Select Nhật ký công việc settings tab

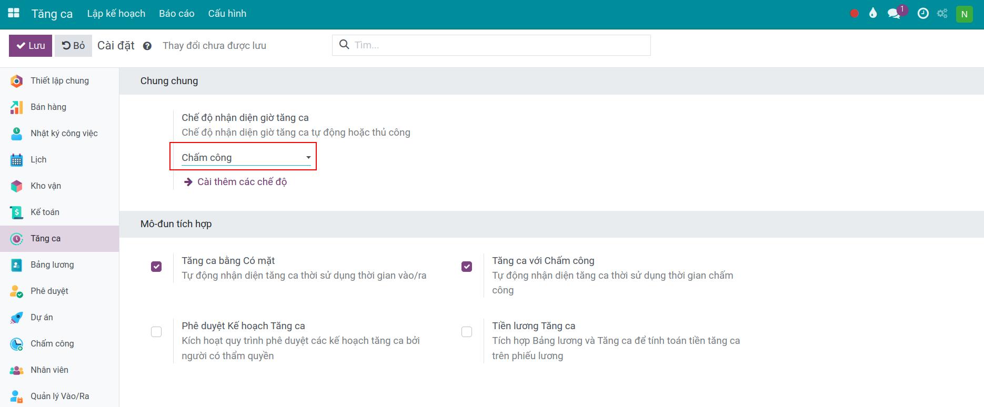[x=59, y=134]
